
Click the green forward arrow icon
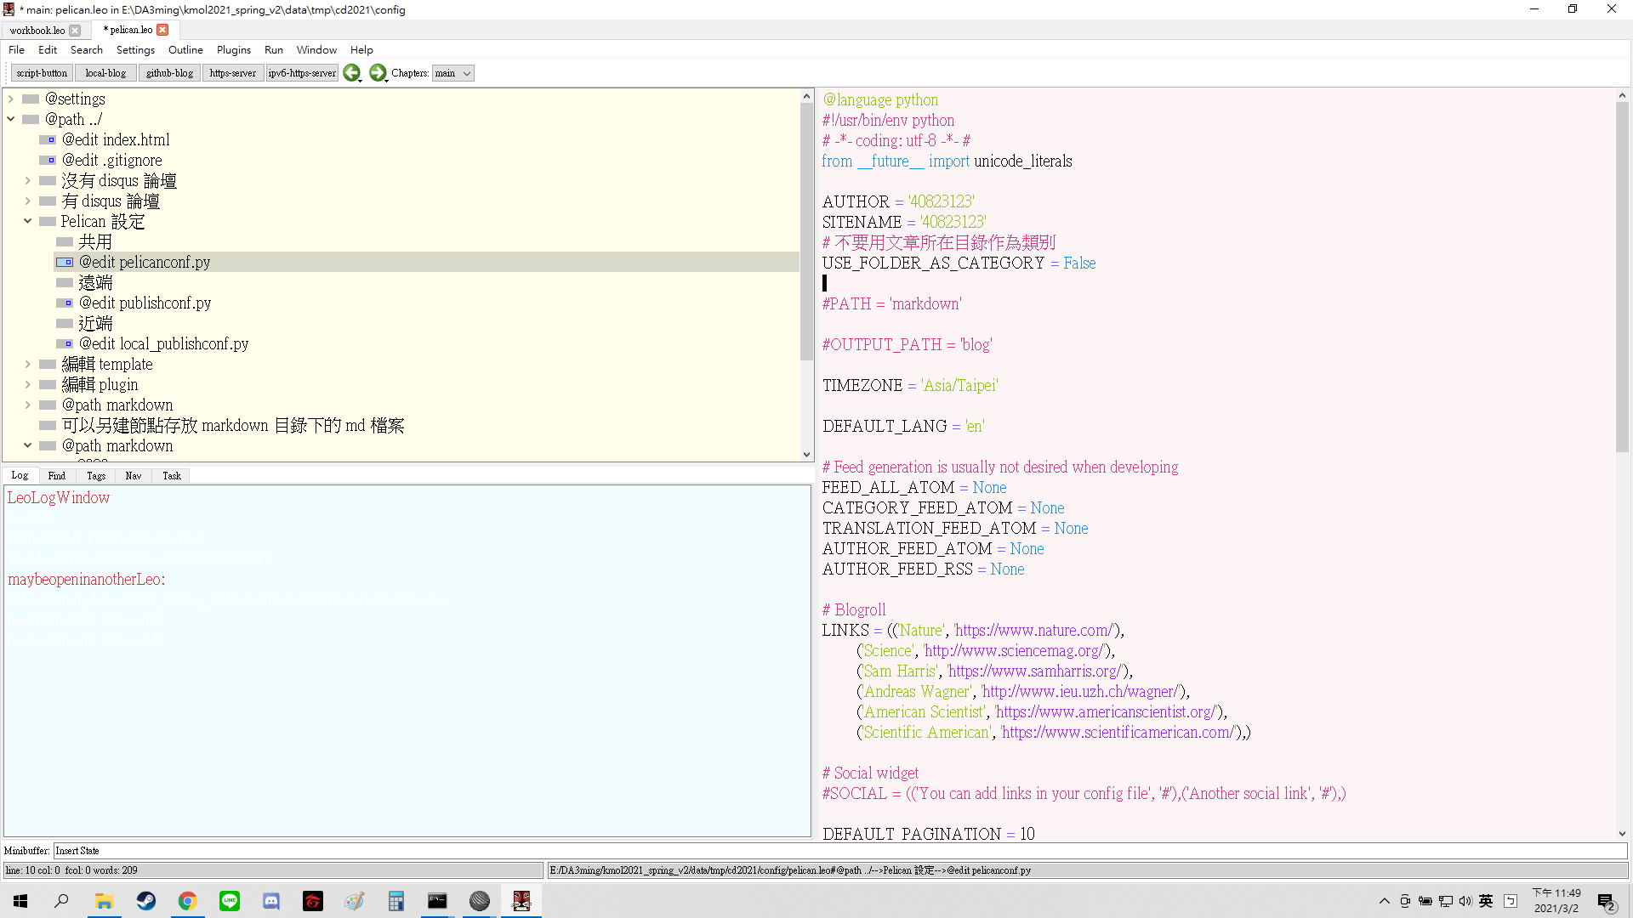pyautogui.click(x=378, y=73)
